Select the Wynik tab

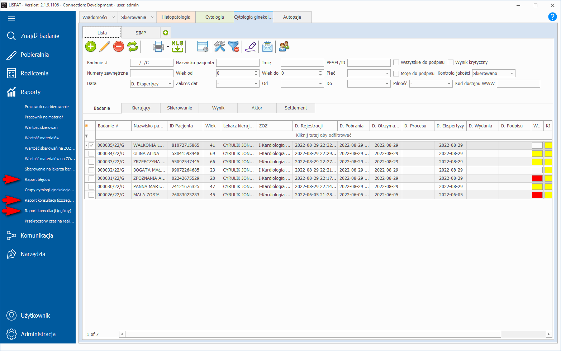click(218, 108)
